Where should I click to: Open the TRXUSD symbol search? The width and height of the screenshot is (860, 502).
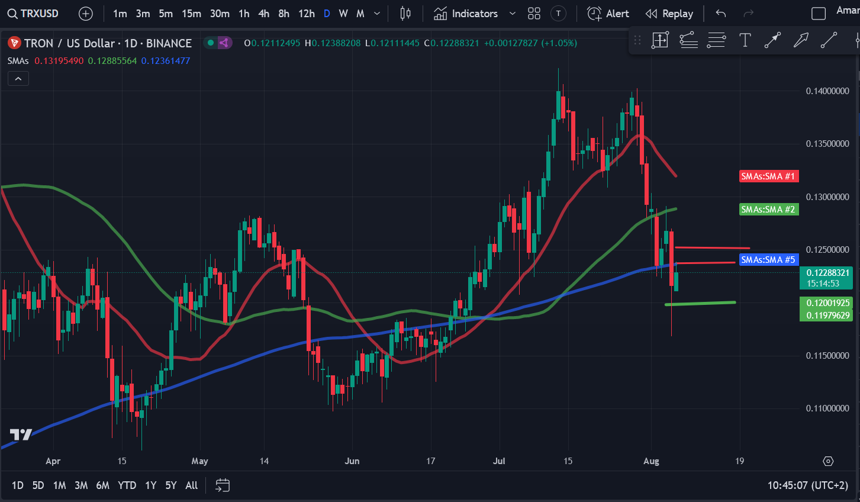[33, 13]
